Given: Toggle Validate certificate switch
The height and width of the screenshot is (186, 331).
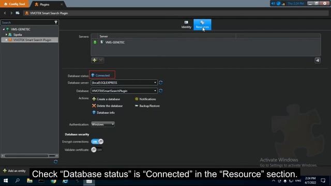Looking at the screenshot, I should pos(97,150).
